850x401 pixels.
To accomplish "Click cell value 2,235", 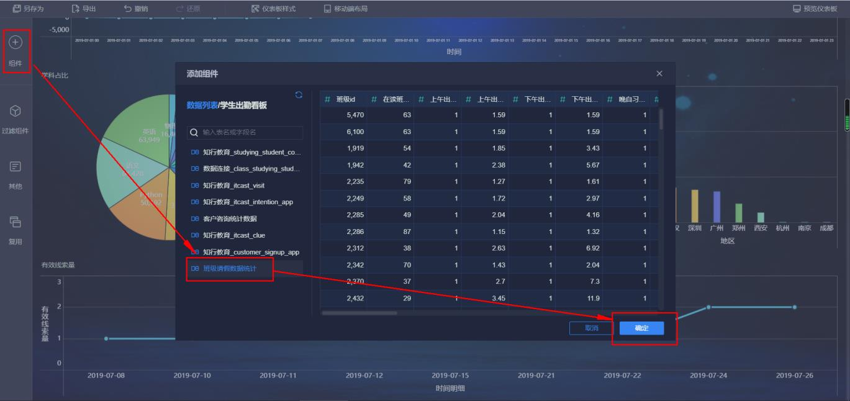I will [355, 182].
